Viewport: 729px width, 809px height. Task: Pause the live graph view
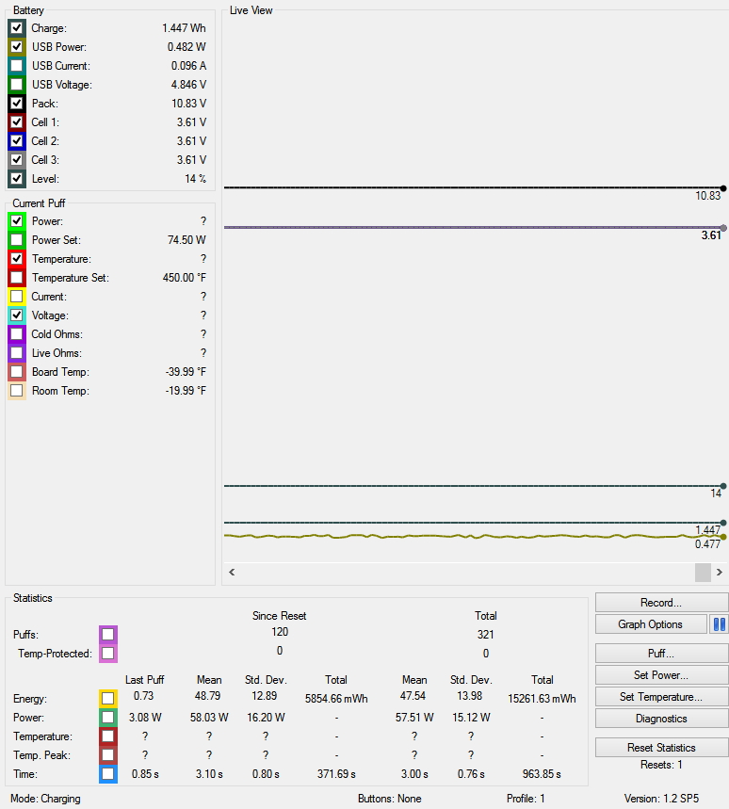(x=720, y=624)
